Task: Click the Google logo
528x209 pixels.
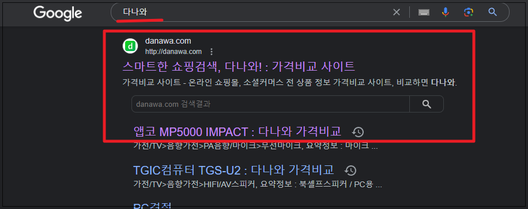Action: coord(58,13)
